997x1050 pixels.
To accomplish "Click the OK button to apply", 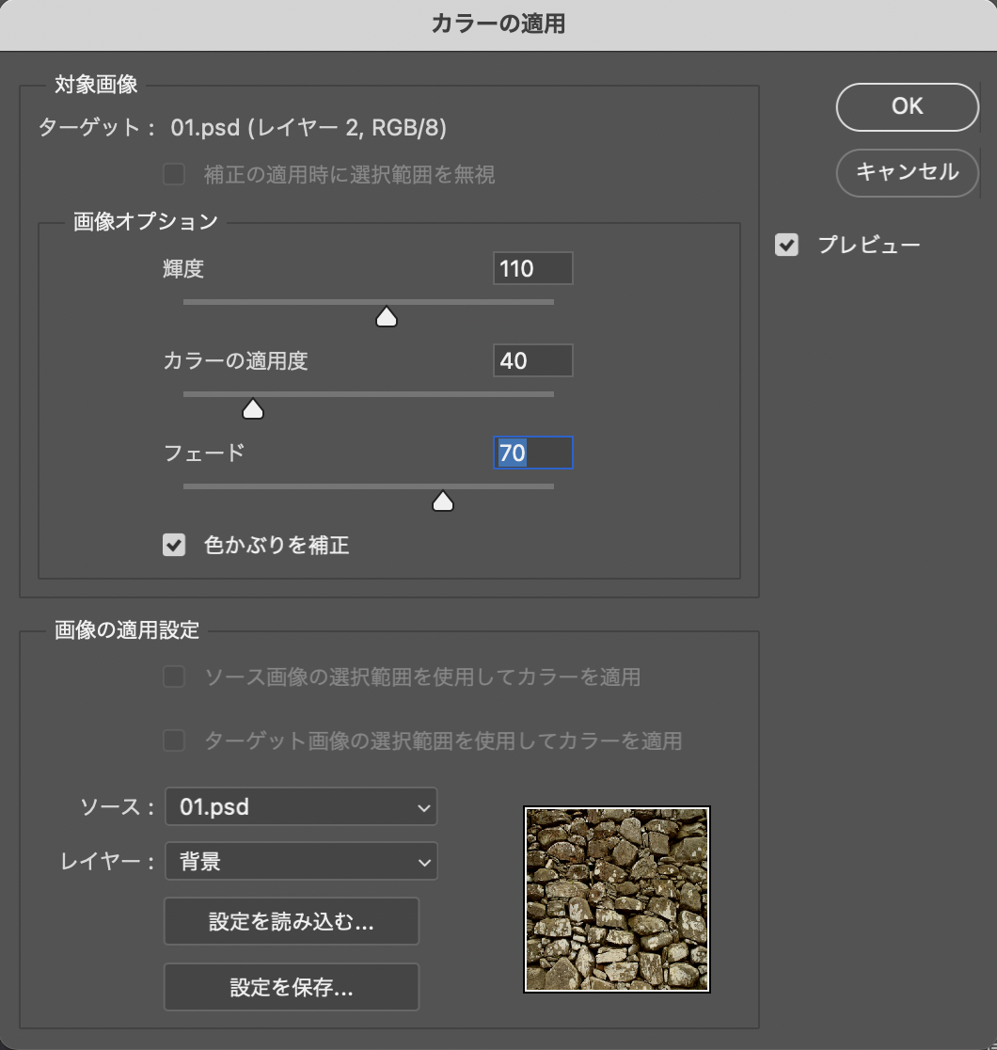I will [x=907, y=106].
